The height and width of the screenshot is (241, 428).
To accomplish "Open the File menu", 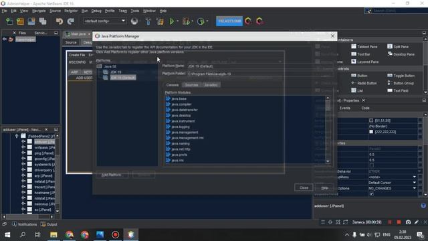I will tap(5, 11).
